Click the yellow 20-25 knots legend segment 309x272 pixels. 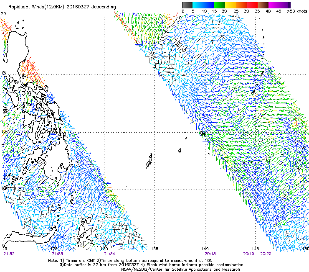pos(230,5)
